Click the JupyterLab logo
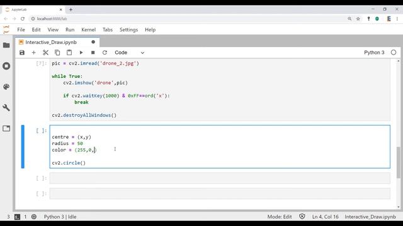The width and height of the screenshot is (403, 226). coord(6,30)
